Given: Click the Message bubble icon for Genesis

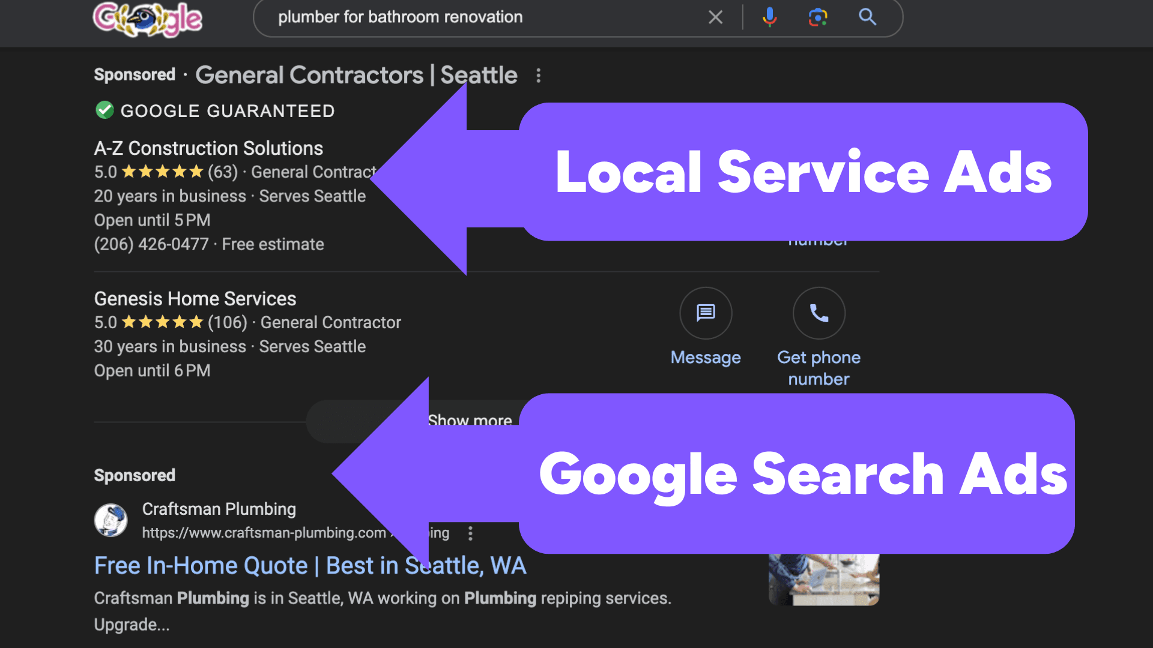Looking at the screenshot, I should tap(705, 313).
